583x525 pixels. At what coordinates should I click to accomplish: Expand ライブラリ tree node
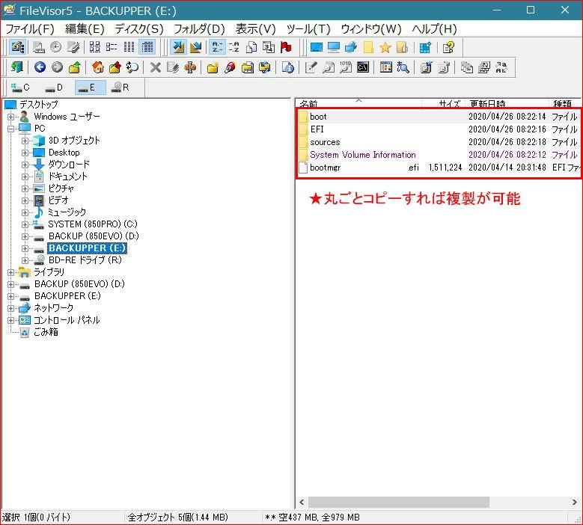[10, 272]
